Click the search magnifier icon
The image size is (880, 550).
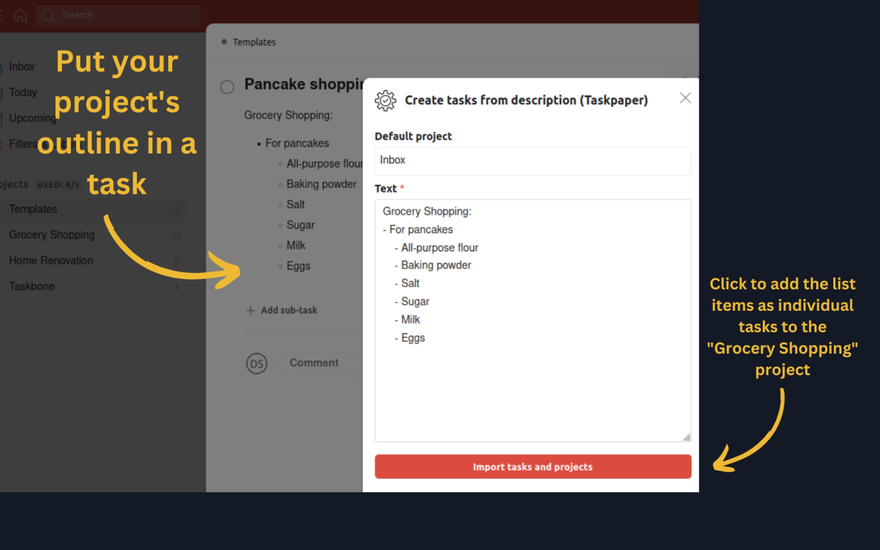point(48,15)
